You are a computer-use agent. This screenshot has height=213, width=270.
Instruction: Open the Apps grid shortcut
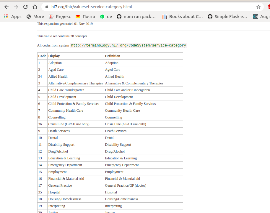[x=13, y=17]
